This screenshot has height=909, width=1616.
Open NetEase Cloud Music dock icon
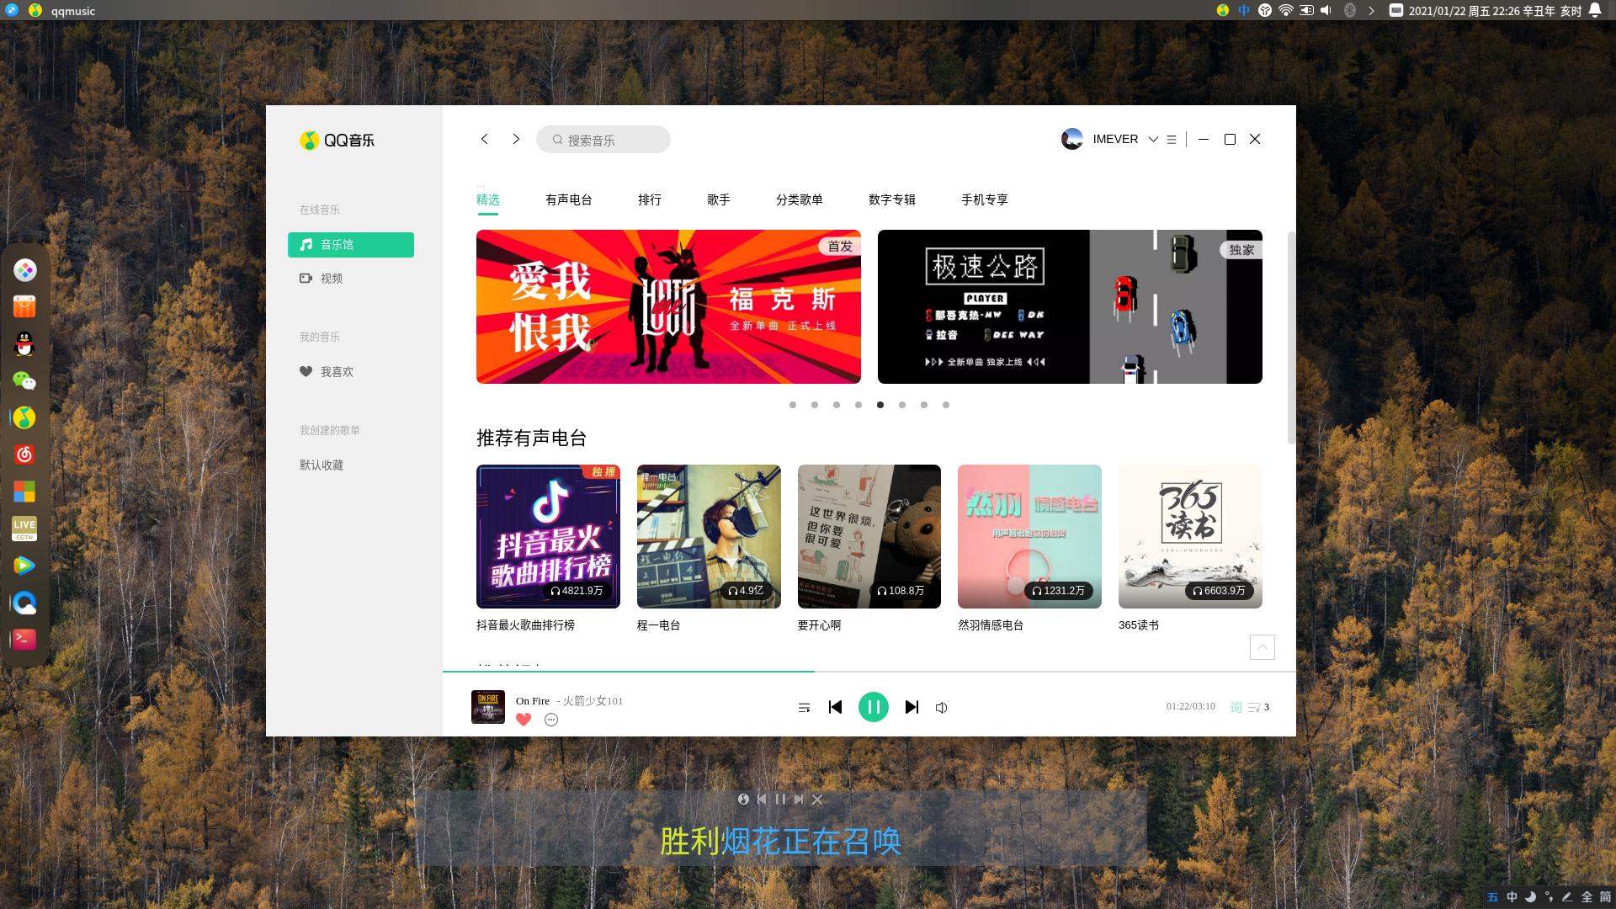(x=24, y=455)
